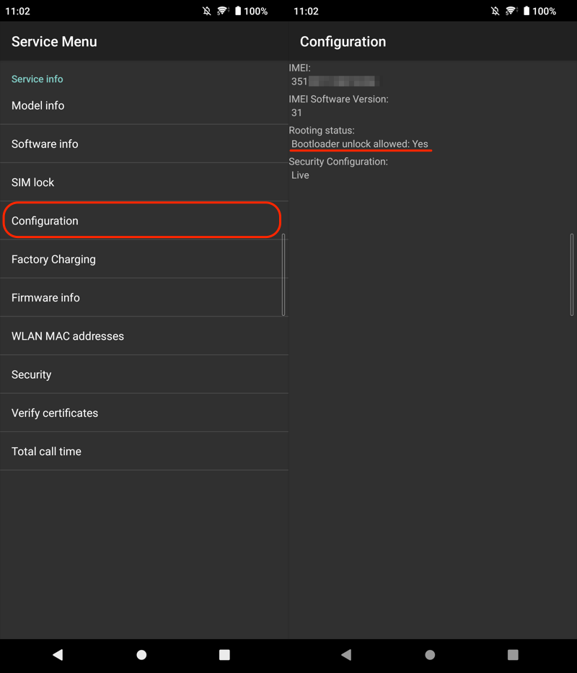This screenshot has width=577, height=673.
Task: Click the Service Menu list scrollbar
Action: point(283,274)
